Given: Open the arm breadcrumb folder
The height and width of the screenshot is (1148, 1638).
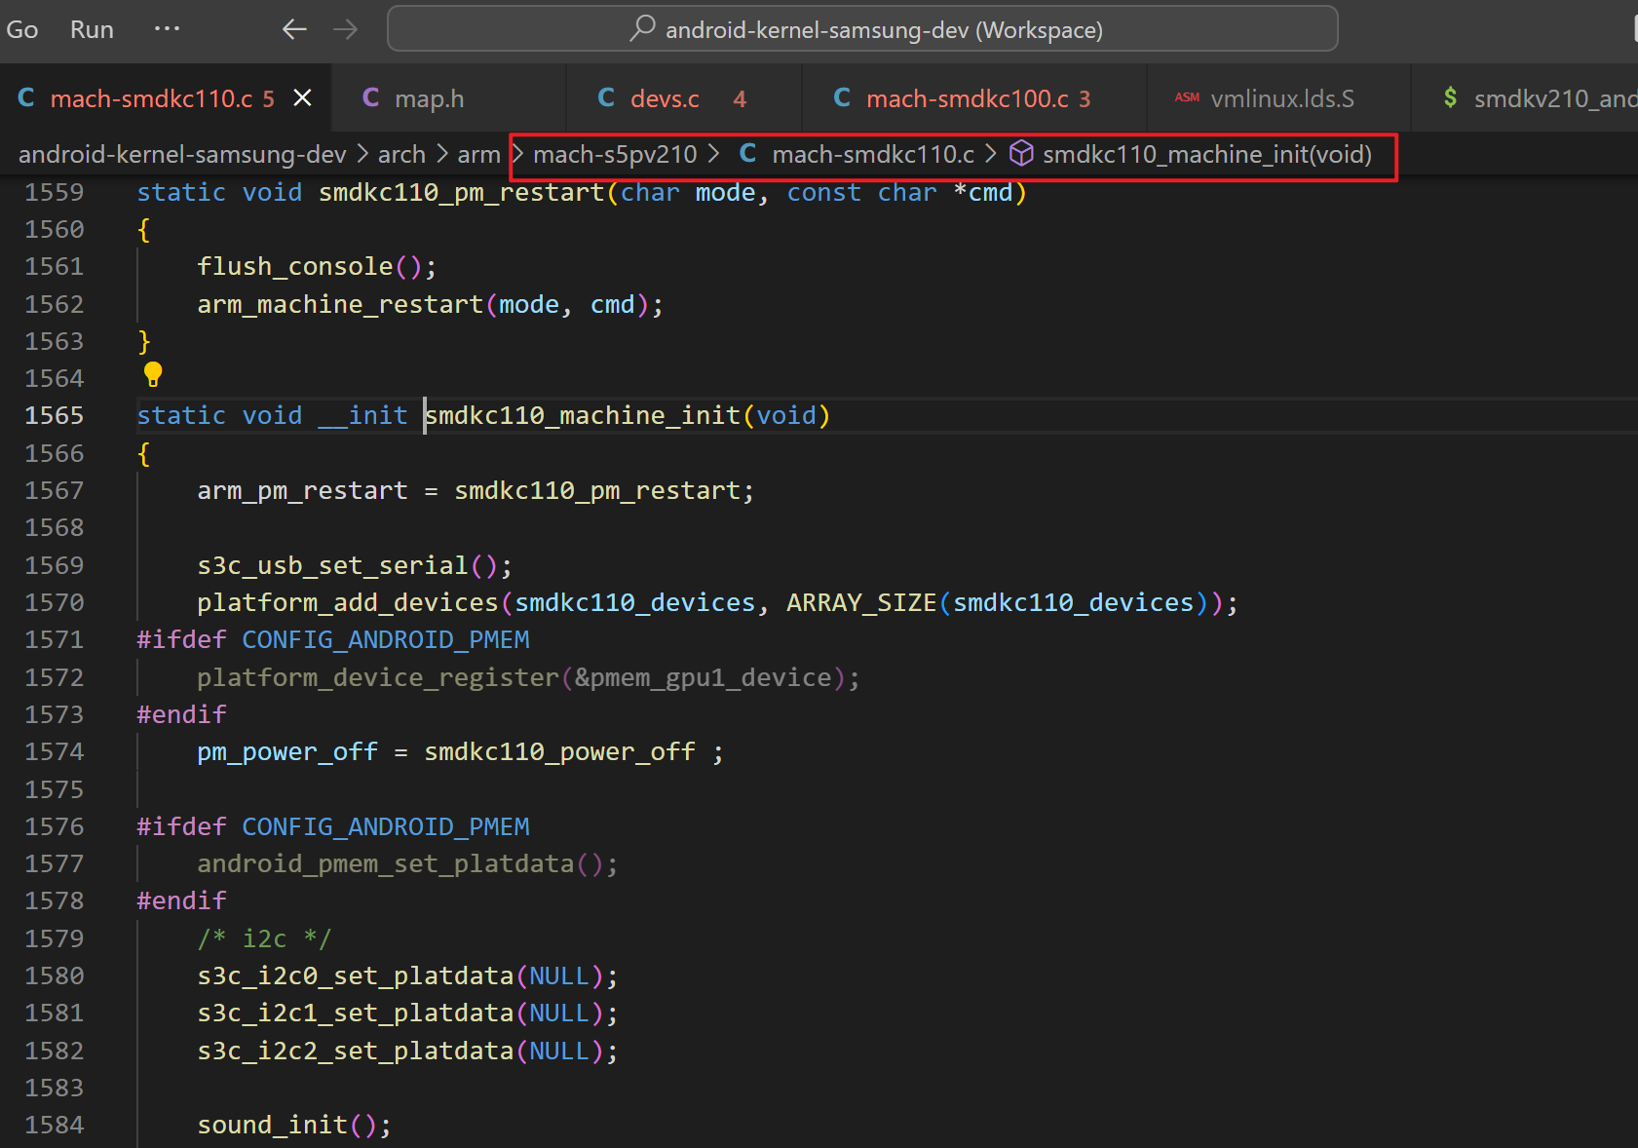Looking at the screenshot, I should 478,154.
